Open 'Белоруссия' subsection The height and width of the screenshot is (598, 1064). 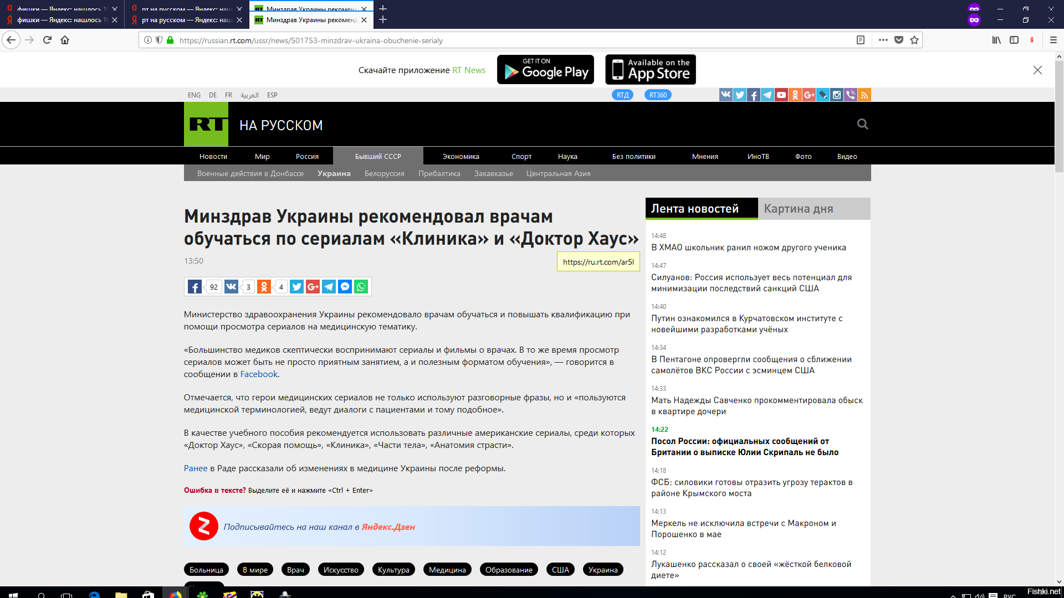pyautogui.click(x=384, y=173)
